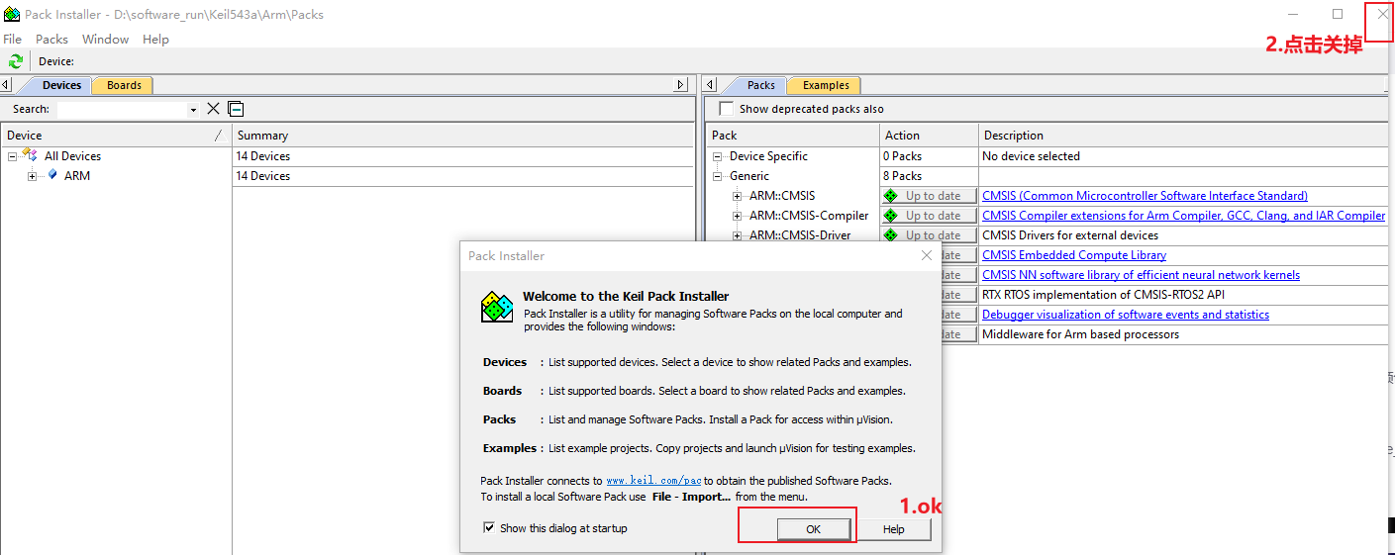Click inside the Search input field
Image resolution: width=1395 pixels, height=555 pixels.
pos(122,110)
